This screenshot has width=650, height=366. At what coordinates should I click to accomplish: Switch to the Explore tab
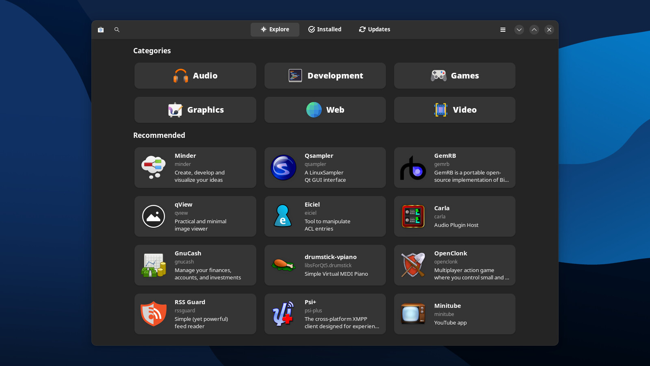(x=275, y=30)
